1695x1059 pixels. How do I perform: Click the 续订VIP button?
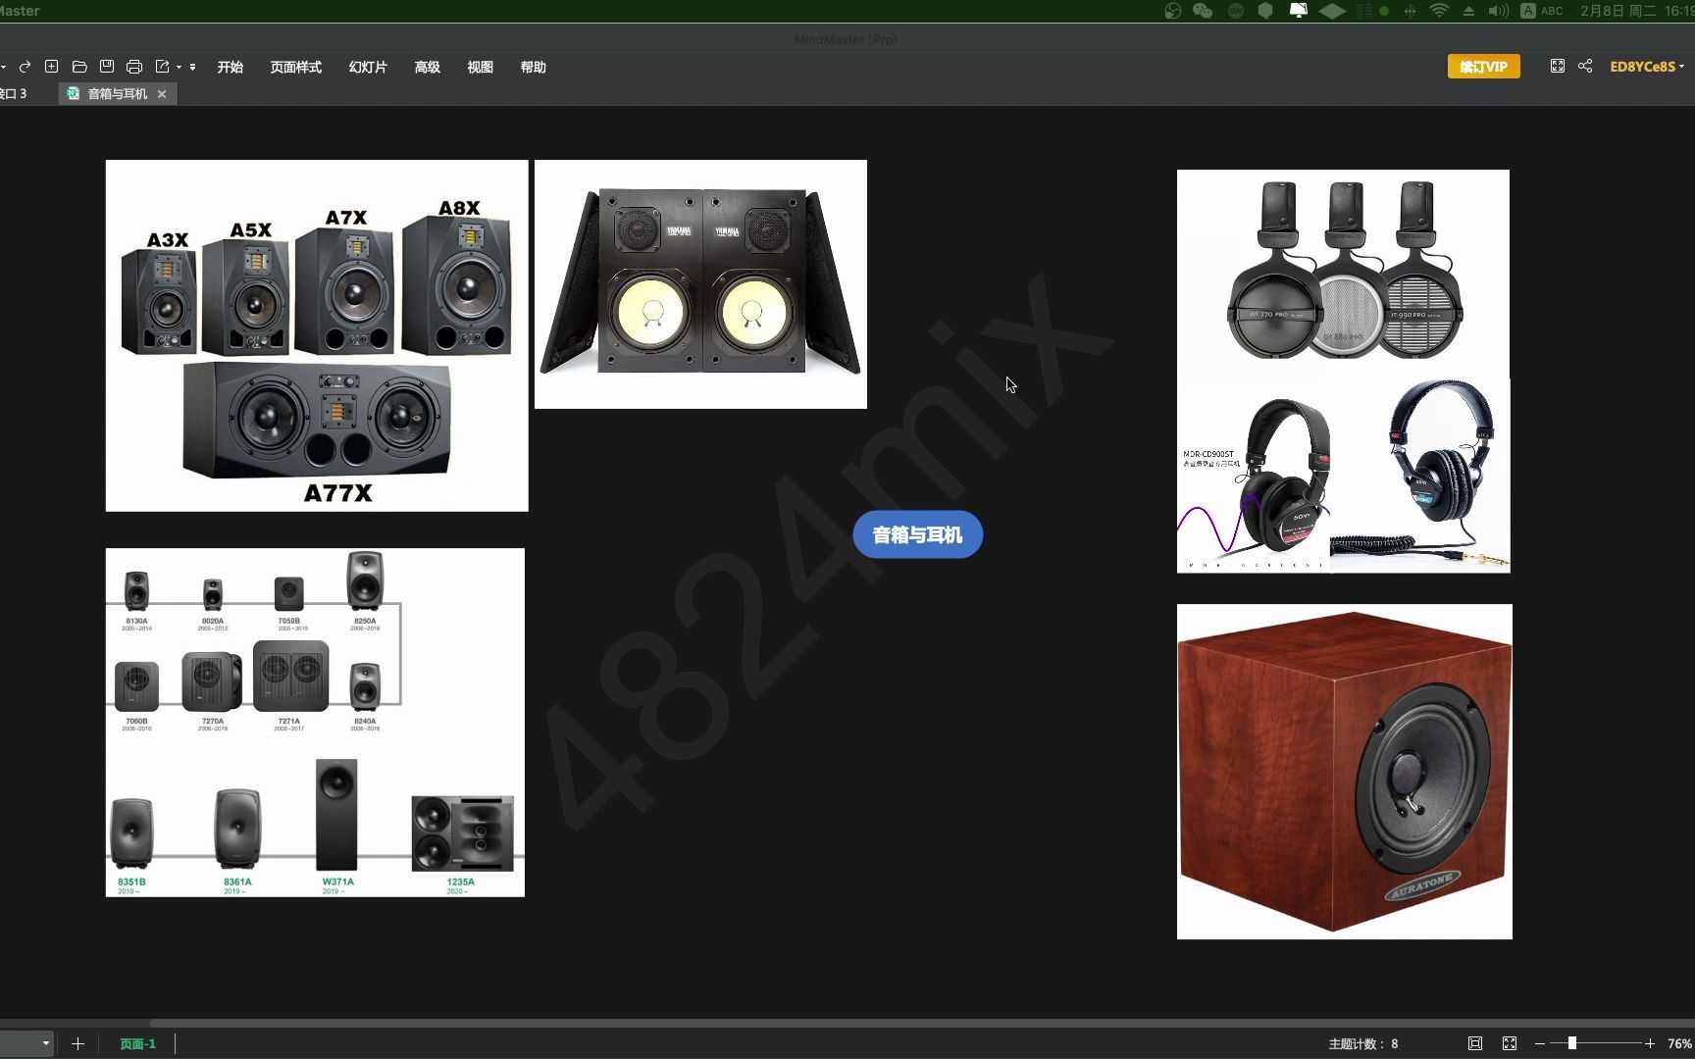[1483, 67]
